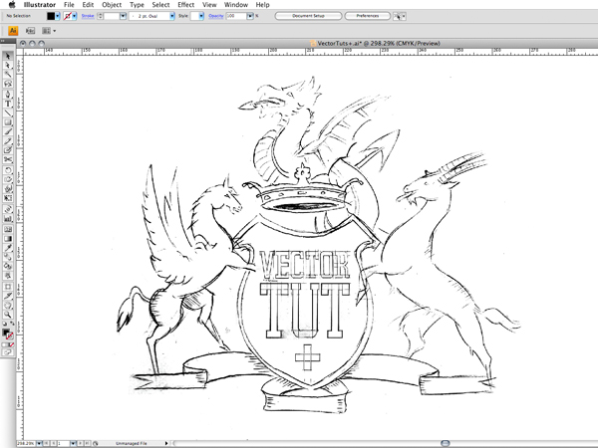The height and width of the screenshot is (448, 598).
Task: Select the Live Paint Bucket tool
Action: (8, 266)
